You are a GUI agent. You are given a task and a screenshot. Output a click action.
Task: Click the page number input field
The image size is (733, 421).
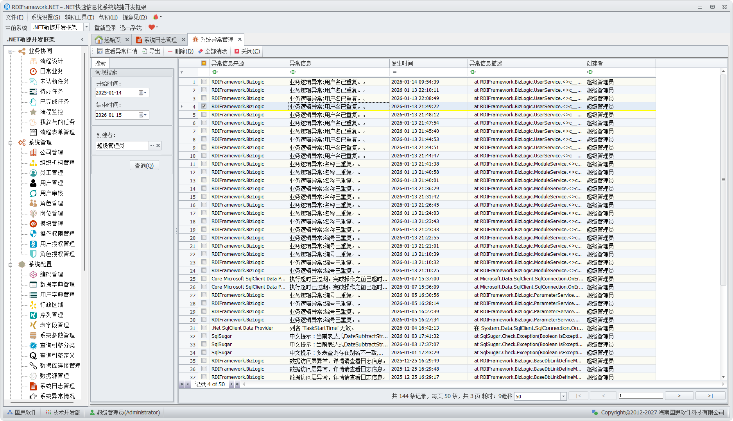coord(640,396)
